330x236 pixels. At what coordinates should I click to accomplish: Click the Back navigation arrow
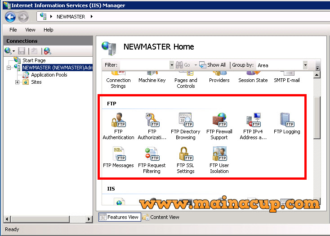(10, 17)
